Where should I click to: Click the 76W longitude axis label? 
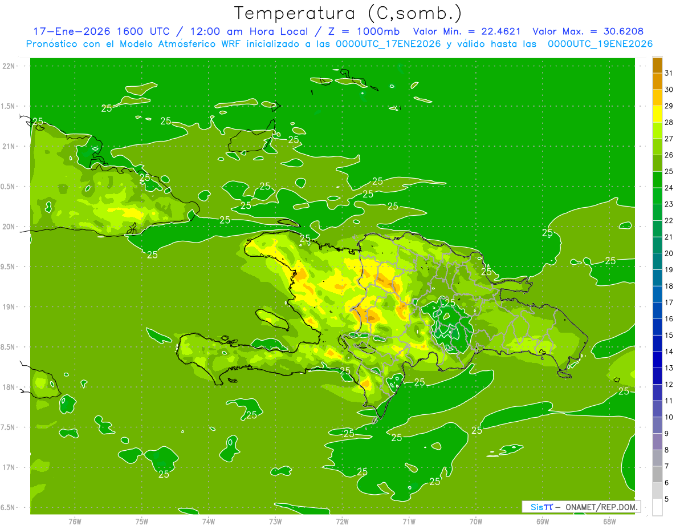(75, 521)
